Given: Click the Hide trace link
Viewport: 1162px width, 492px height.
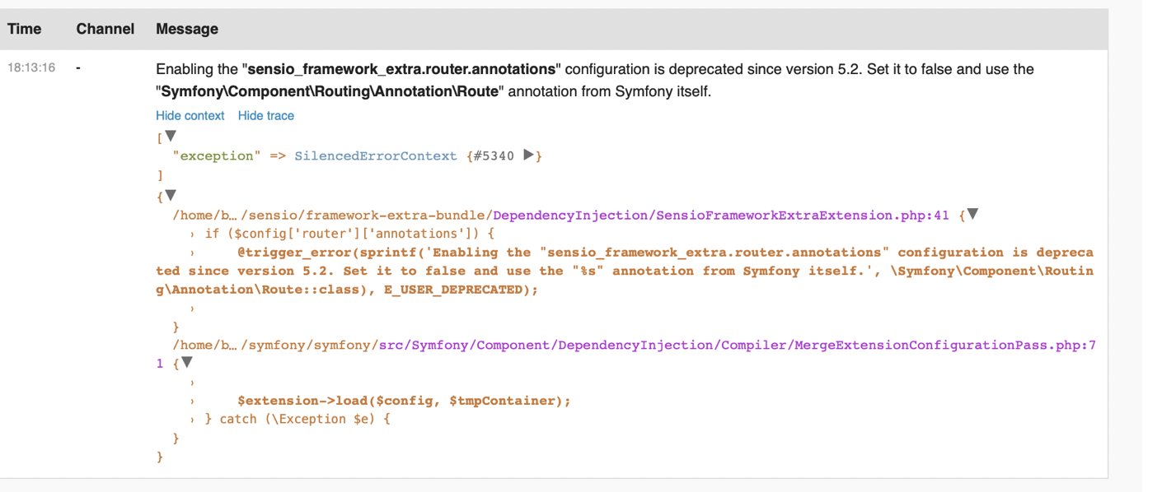Looking at the screenshot, I should [x=265, y=116].
